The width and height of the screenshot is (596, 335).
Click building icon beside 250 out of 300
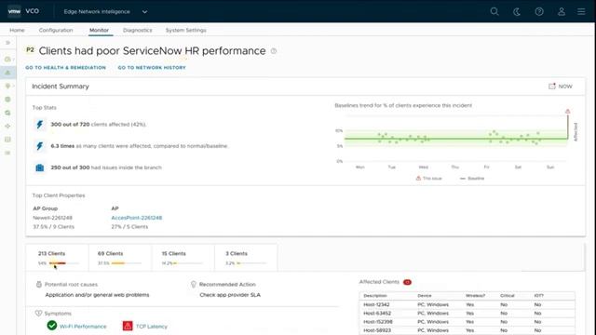pyautogui.click(x=39, y=167)
